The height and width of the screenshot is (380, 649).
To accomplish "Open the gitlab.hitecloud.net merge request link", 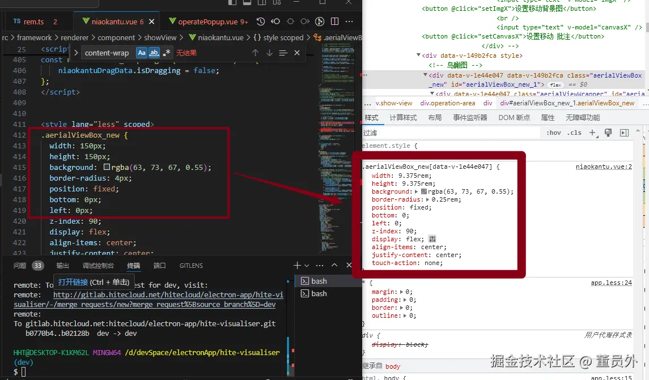I will [x=149, y=300].
